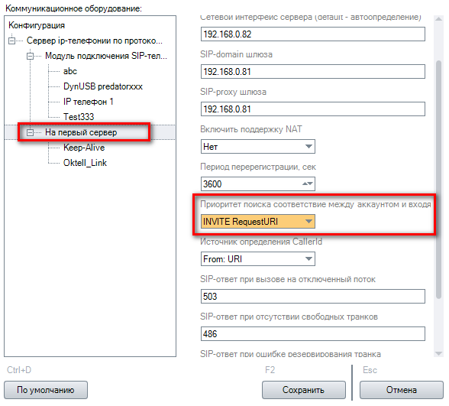The height and width of the screenshot is (406, 449).
Task: Select IP телефон 1 item
Action: [89, 102]
